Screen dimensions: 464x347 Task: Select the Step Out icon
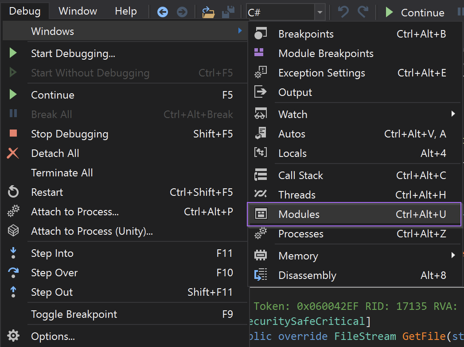(13, 292)
